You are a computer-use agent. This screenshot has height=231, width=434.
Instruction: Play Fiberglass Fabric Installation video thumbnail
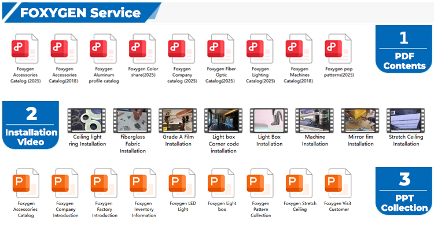tap(132, 120)
